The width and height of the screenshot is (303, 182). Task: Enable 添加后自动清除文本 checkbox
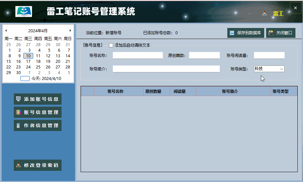coord(111,45)
